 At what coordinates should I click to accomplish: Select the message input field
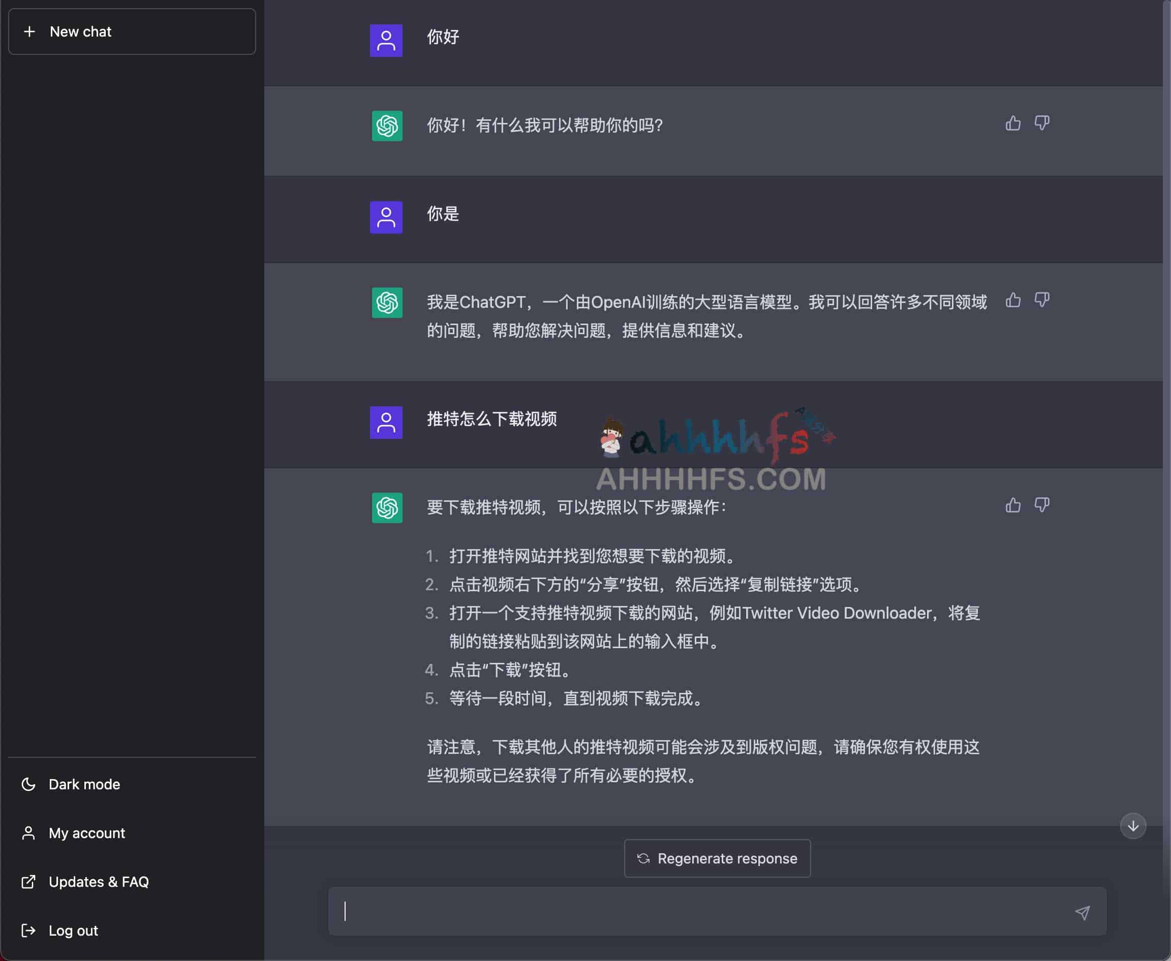click(717, 911)
